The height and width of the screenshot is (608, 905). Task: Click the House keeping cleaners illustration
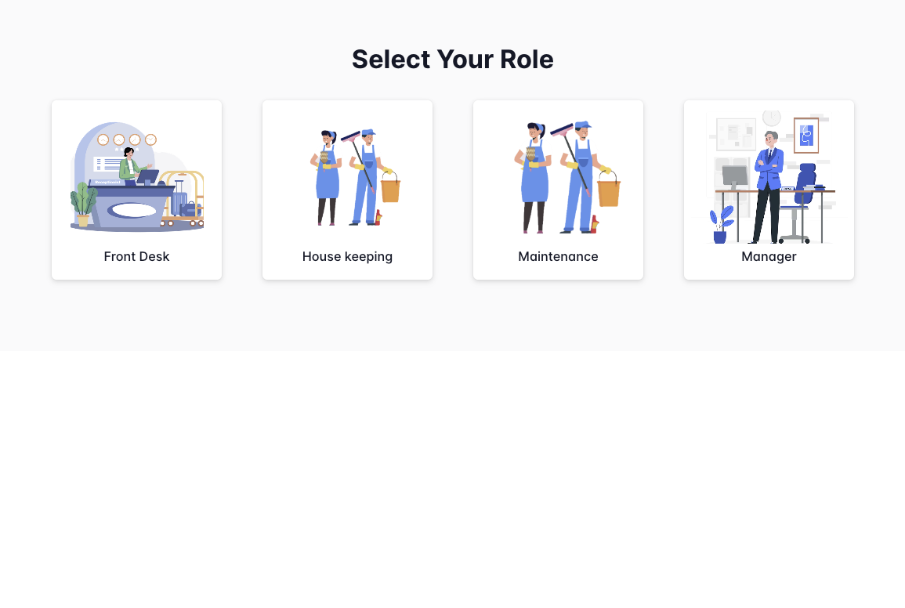point(347,176)
